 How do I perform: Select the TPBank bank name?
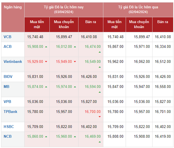[10, 112]
